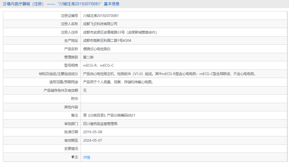
Task: Click the 附件 label
Action: click(74, 99)
